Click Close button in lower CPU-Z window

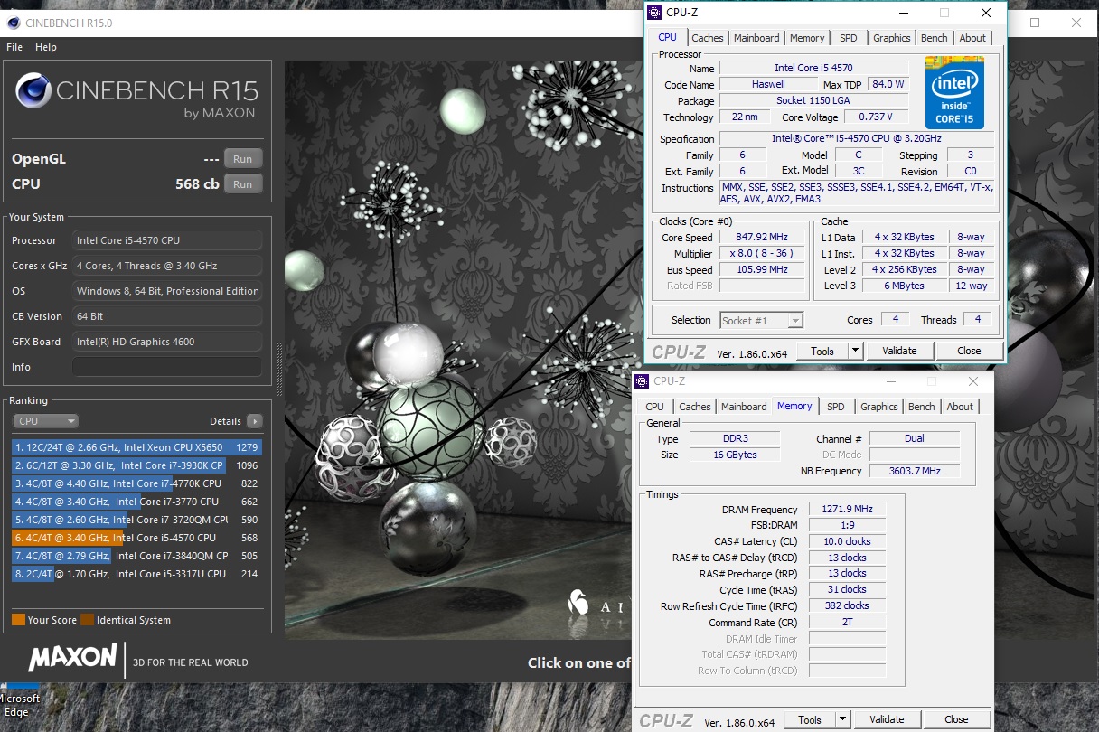coord(956,719)
